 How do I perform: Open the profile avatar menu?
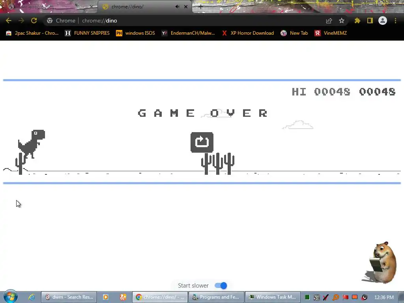click(x=383, y=21)
